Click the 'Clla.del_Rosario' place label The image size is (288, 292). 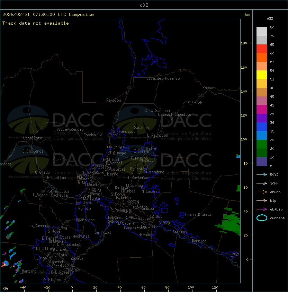pyautogui.click(x=163, y=78)
